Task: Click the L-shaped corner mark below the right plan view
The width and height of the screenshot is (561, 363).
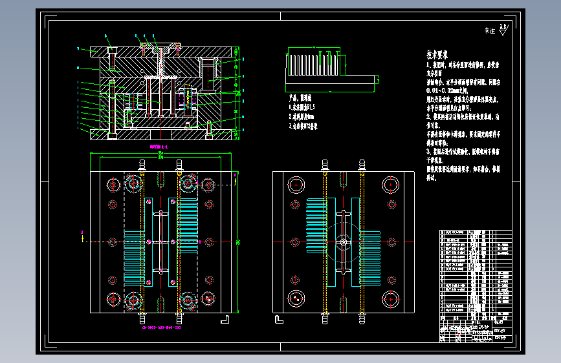Action: click(279, 320)
